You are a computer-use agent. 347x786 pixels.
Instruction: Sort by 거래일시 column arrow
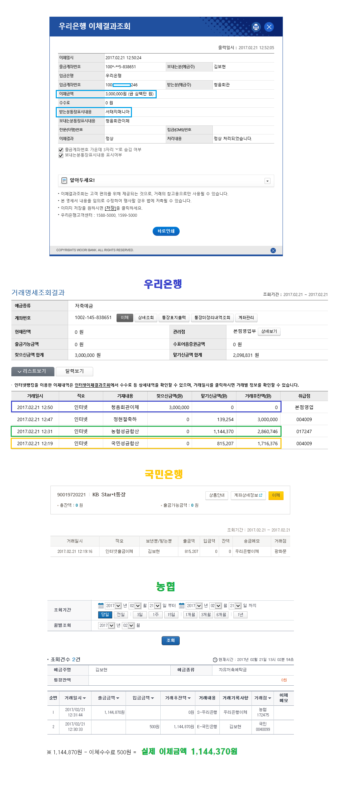(84, 698)
